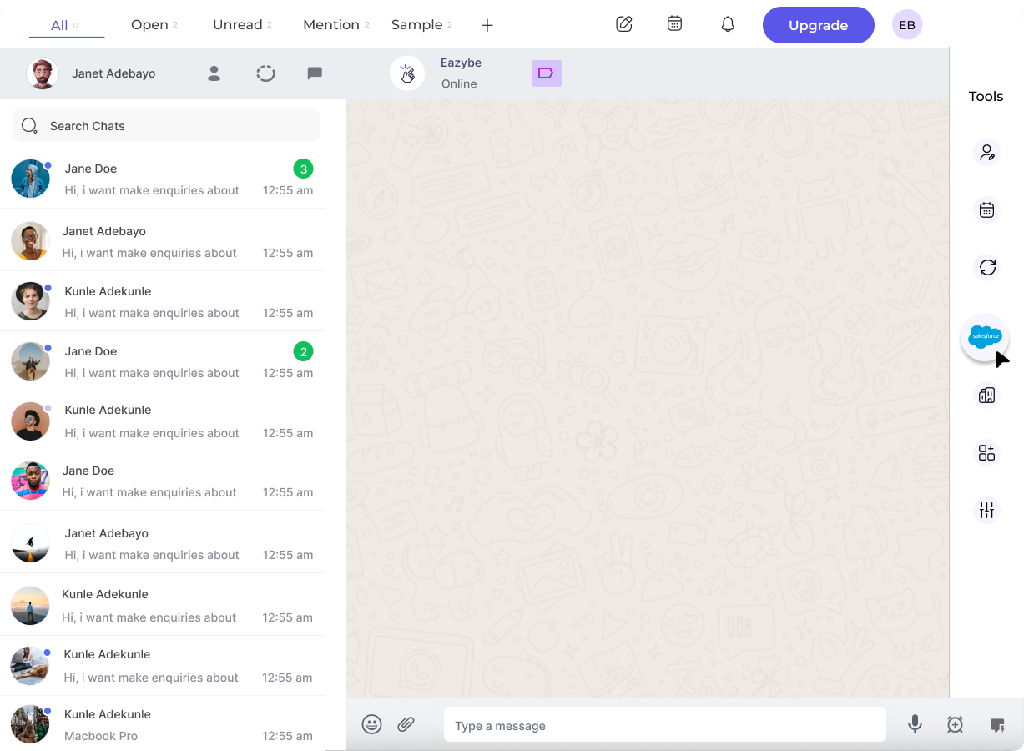1024x751 pixels.
Task: Click the sync tool in the Tools sidebar
Action: pyautogui.click(x=987, y=268)
